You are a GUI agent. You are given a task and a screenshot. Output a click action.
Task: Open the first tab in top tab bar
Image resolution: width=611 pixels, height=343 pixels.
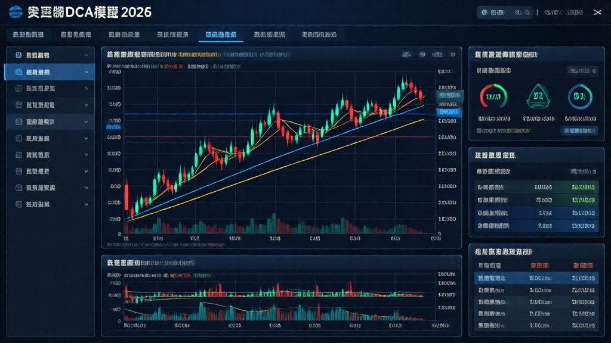pyautogui.click(x=28, y=35)
